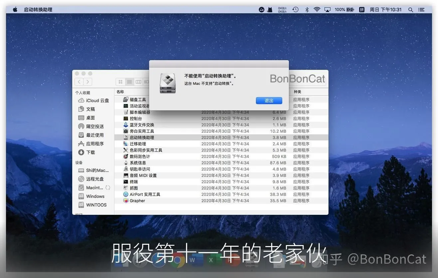Select 最近使用 in the Finder sidebar
438x278 pixels.
(x=91, y=135)
